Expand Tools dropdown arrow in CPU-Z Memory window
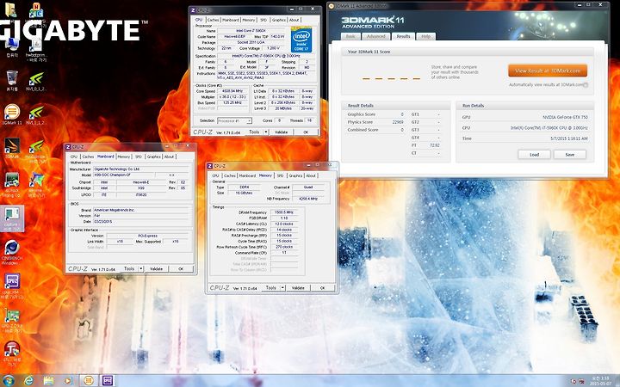The image size is (620, 387). [x=282, y=288]
